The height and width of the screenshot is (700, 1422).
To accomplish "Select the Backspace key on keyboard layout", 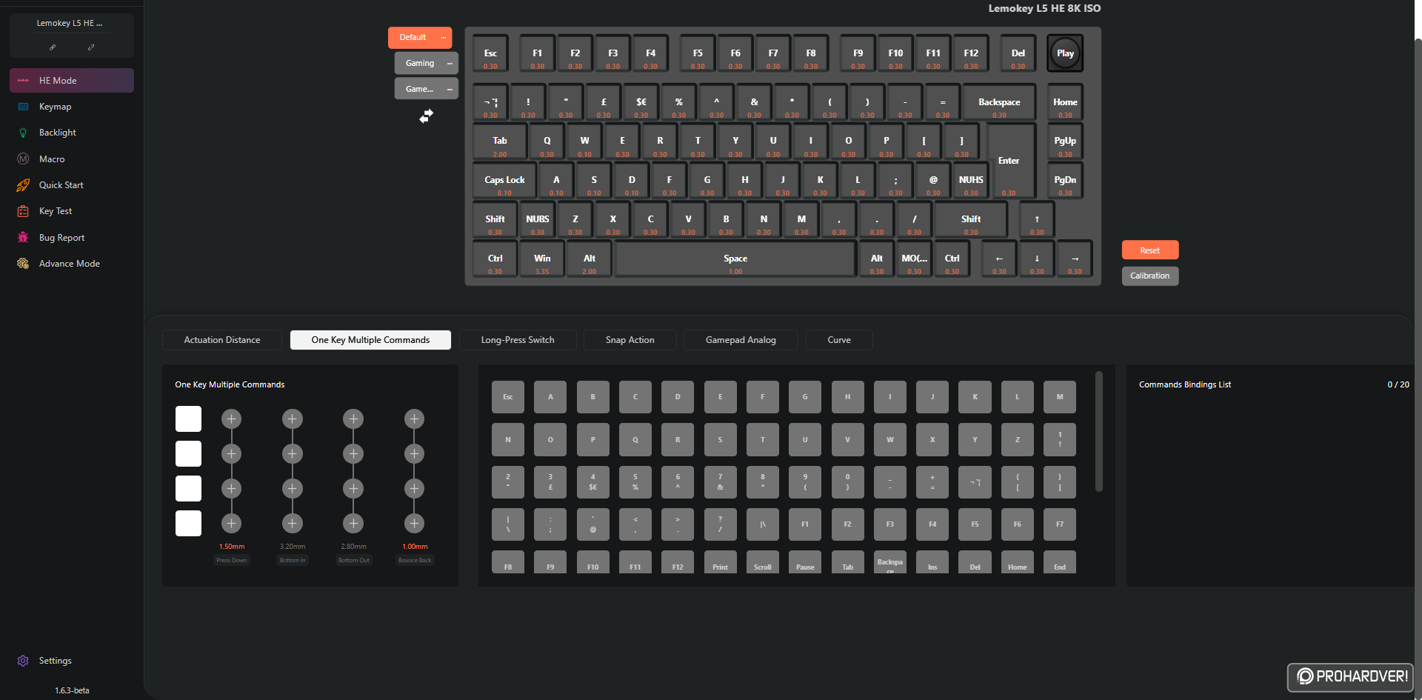I will [999, 102].
